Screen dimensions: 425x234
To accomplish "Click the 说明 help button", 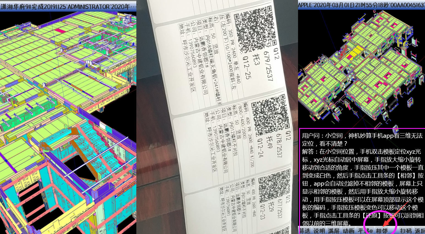I will click(319, 231).
